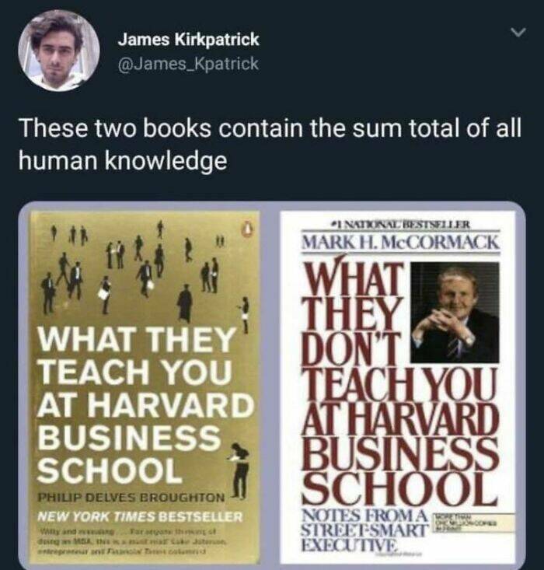Image resolution: width=544 pixels, height=570 pixels.
Task: Click the red What They Don't Teach You title
Action: click(x=399, y=383)
